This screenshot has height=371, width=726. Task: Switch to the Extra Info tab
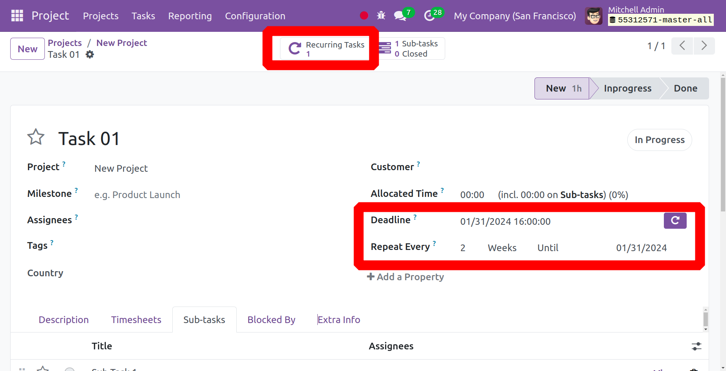pos(339,320)
